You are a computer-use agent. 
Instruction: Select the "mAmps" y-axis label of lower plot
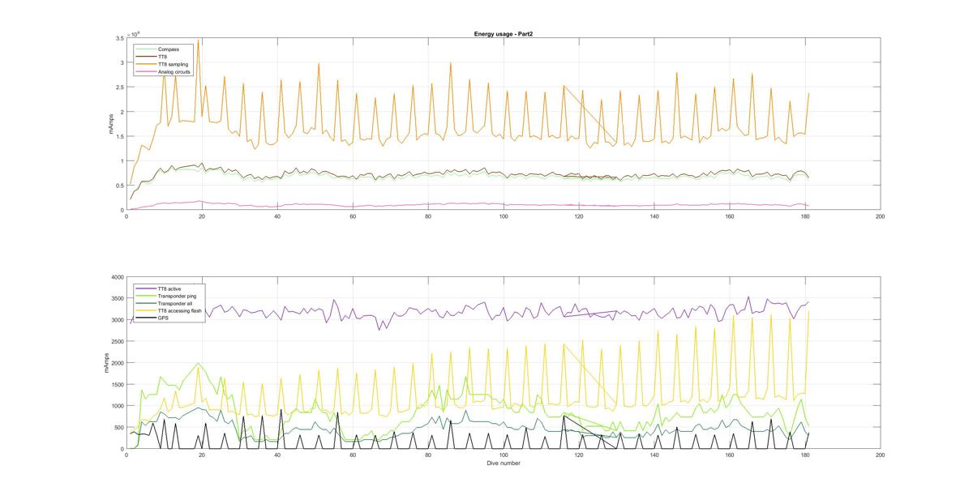pos(106,363)
